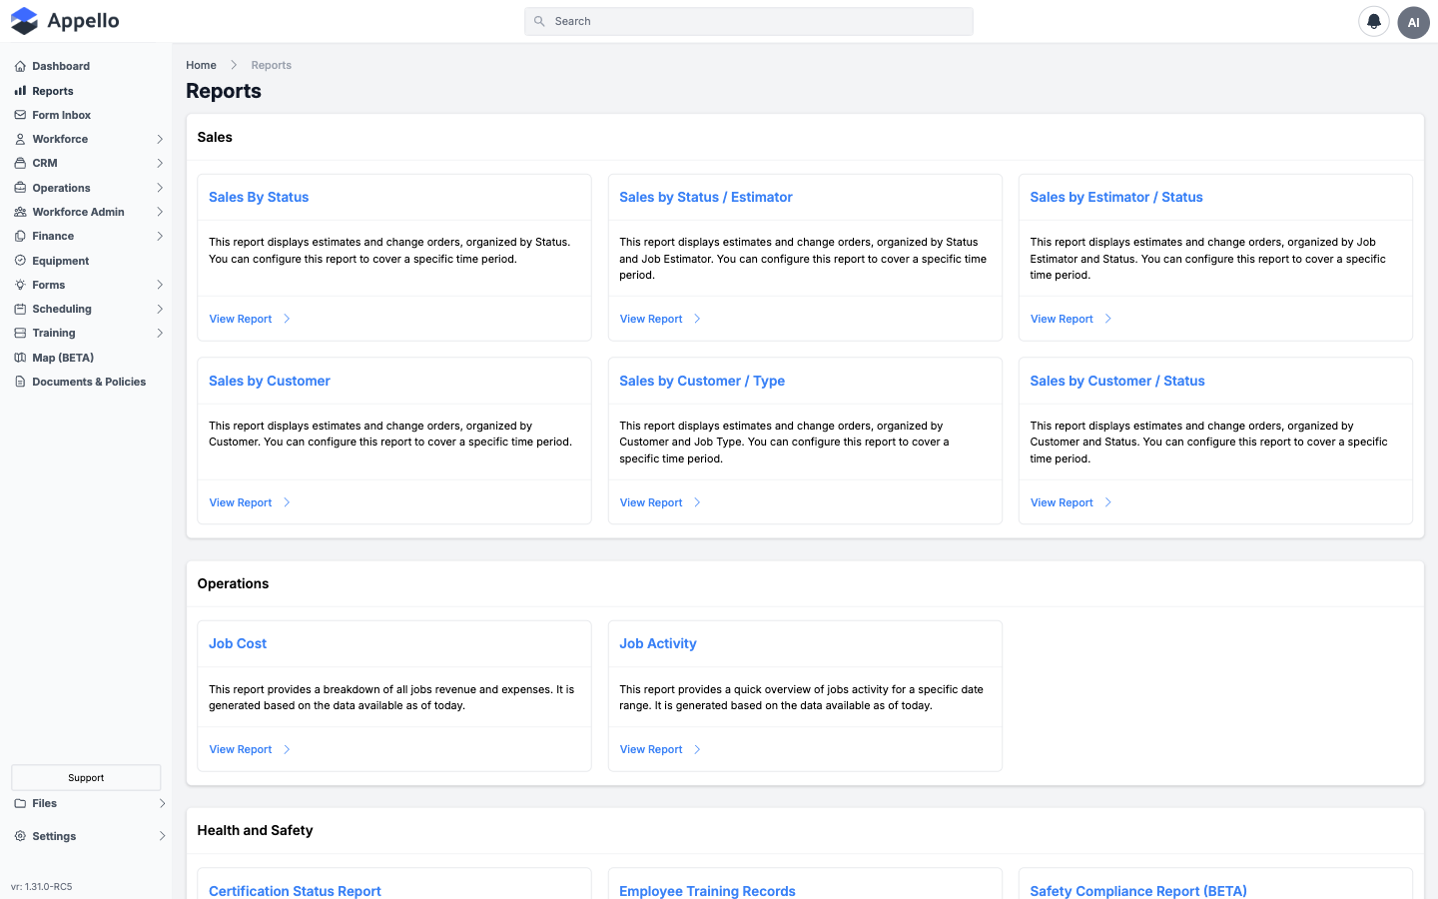This screenshot has height=899, width=1438.
Task: Click arrow next to Sales By Status View Report
Action: click(287, 319)
